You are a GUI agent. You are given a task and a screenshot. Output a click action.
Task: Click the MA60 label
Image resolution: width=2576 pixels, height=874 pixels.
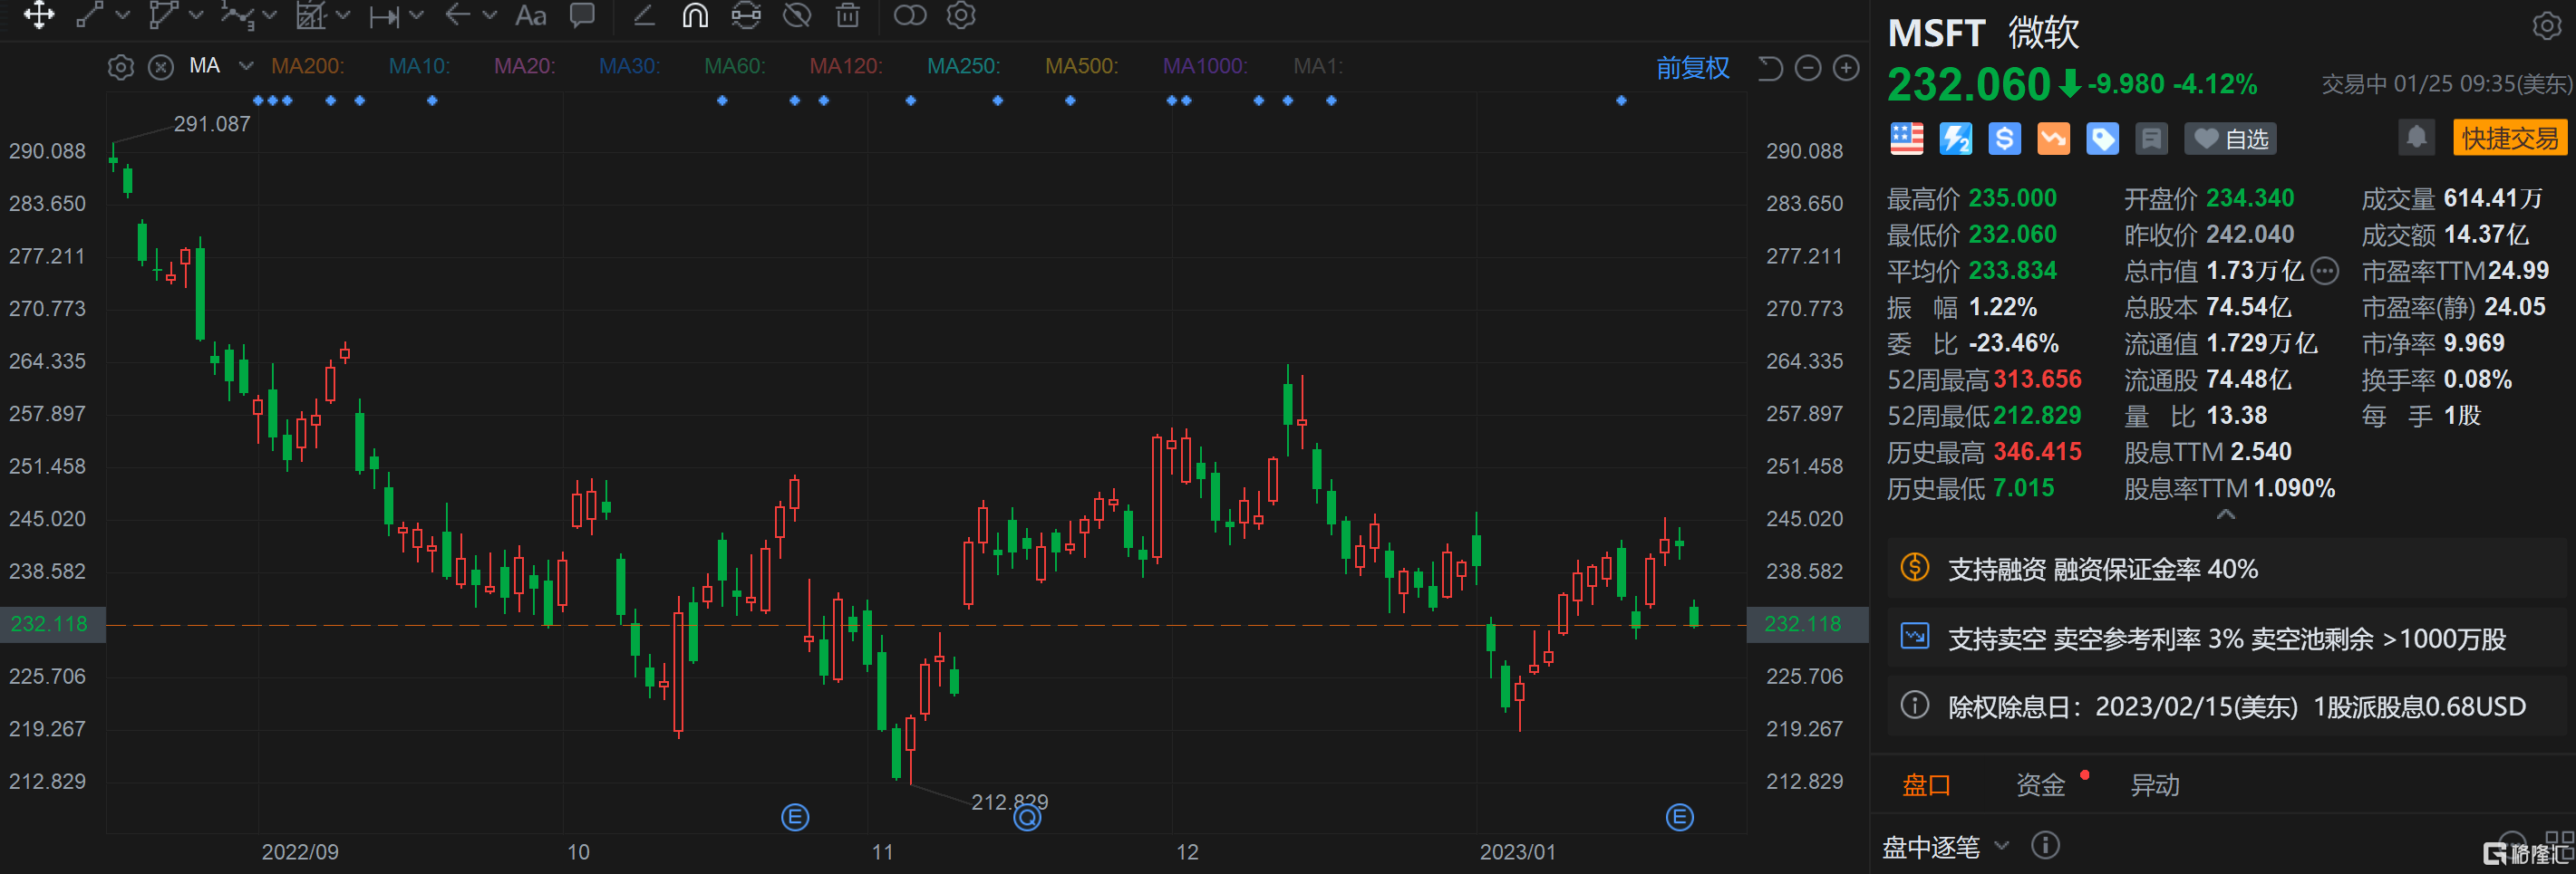tap(735, 66)
